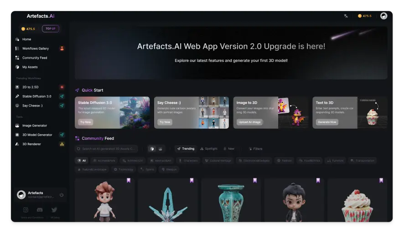Click Try Now on Say Cheese card

165,122
